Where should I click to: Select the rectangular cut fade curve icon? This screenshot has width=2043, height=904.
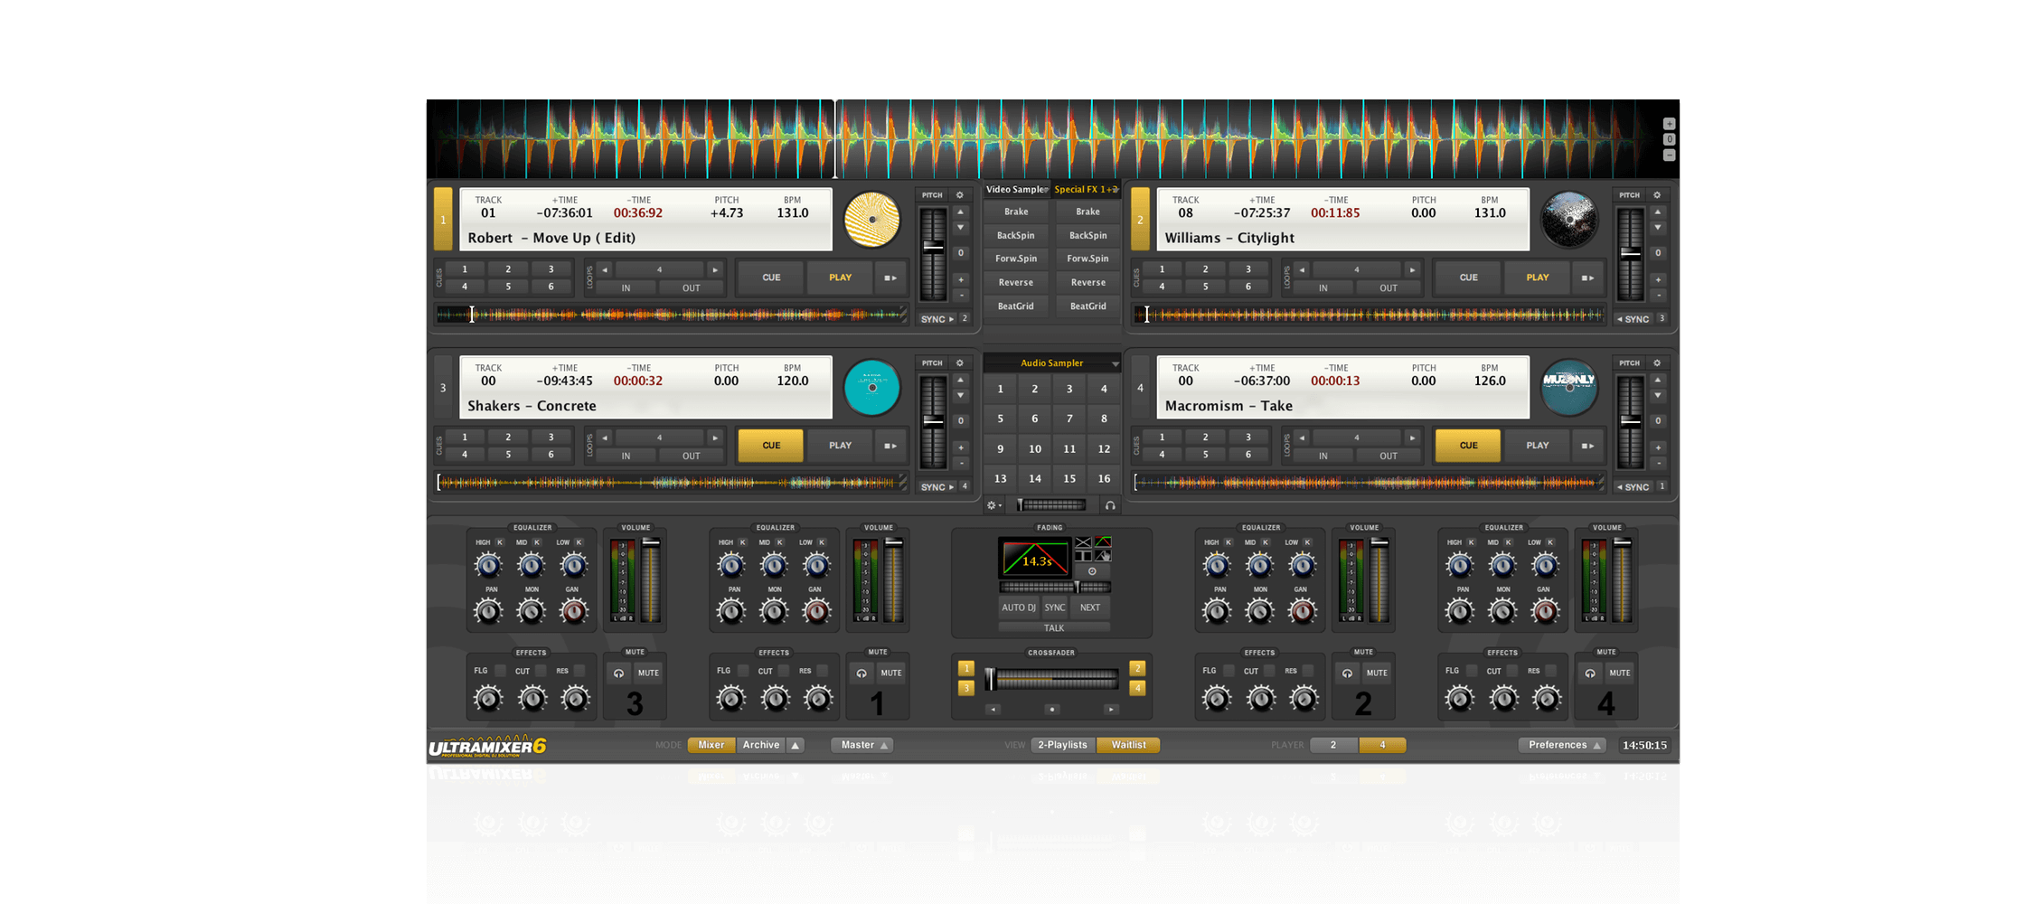tap(1083, 555)
